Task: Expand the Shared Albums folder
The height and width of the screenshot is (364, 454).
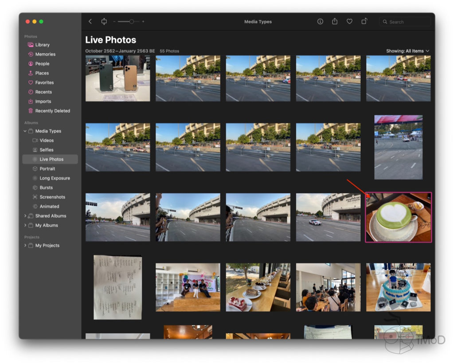Action: point(25,216)
